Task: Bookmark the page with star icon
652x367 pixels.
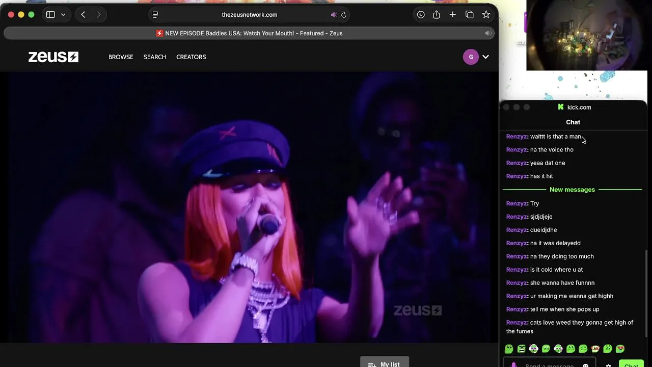Action: pos(486,15)
